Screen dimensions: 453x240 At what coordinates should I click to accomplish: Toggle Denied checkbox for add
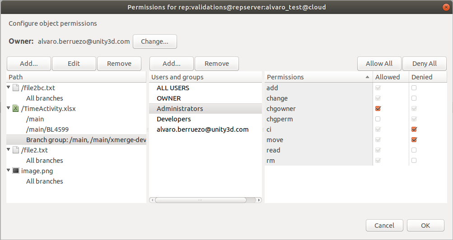414,88
